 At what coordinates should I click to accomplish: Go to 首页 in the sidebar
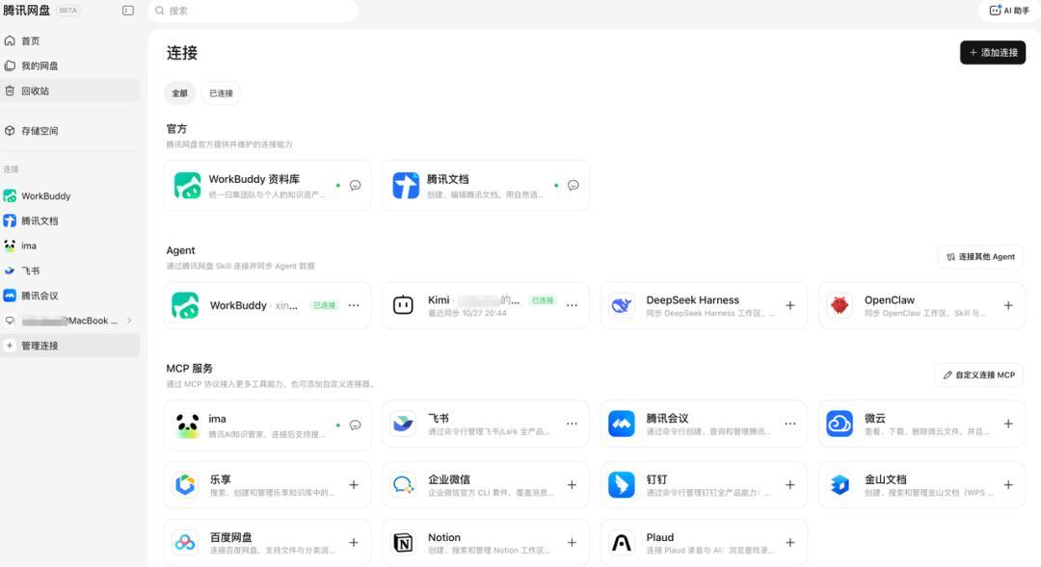click(x=69, y=40)
